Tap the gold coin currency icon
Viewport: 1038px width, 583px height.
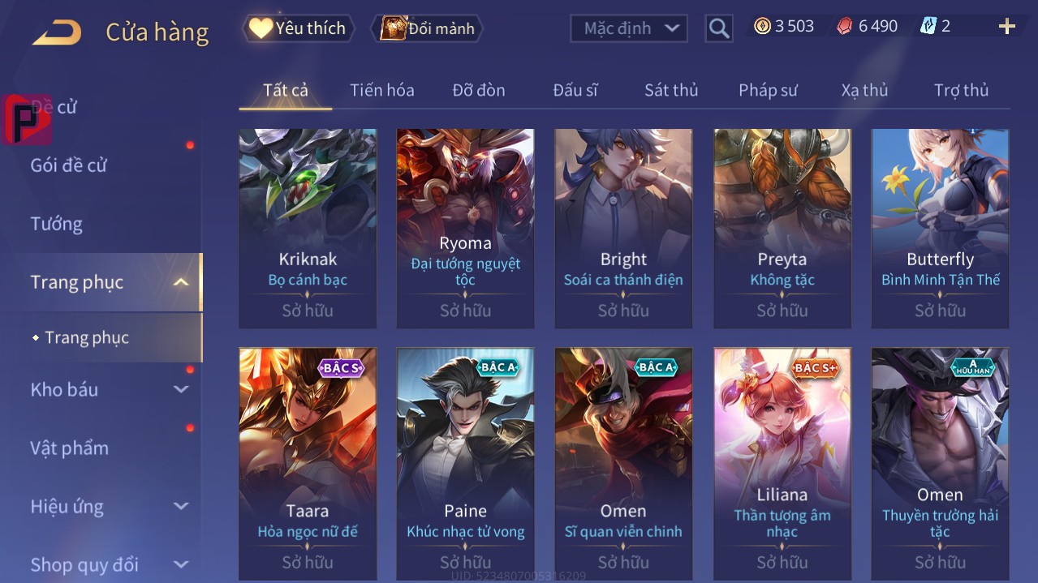click(x=762, y=27)
